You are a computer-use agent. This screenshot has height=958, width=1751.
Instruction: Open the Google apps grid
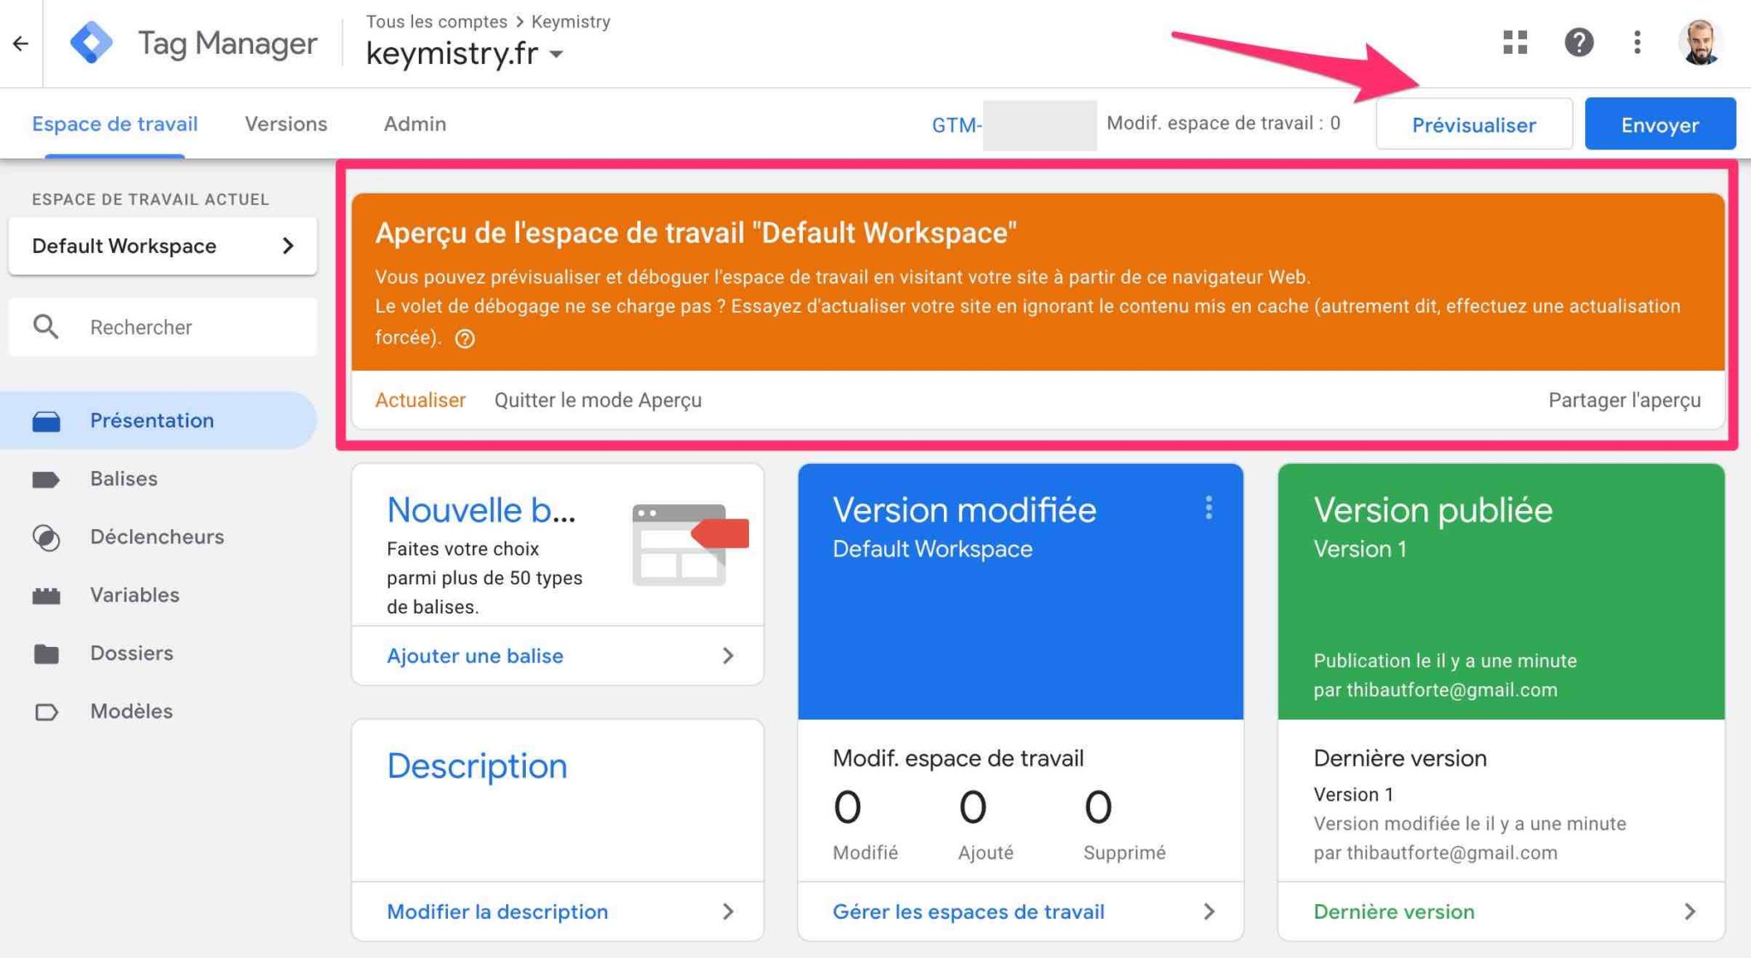pyautogui.click(x=1515, y=42)
